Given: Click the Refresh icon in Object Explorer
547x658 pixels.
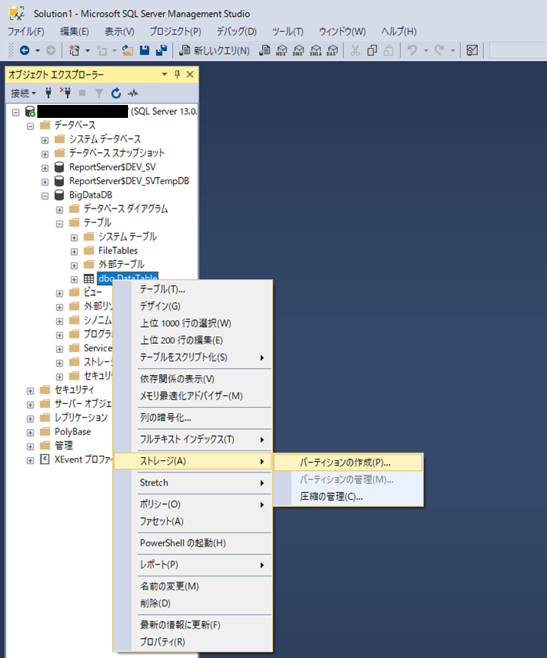Looking at the screenshot, I should tap(117, 93).
